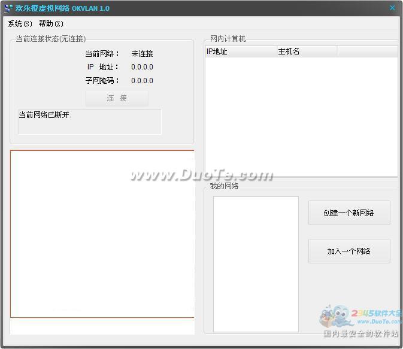Sort by IP地址 column header
This screenshot has width=403, height=349.
(241, 51)
